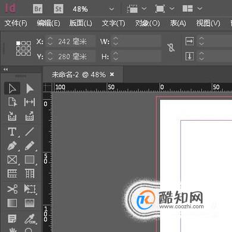The image size is (232, 232).
Task: Select the Direct Selection tool
Action: 30,88
